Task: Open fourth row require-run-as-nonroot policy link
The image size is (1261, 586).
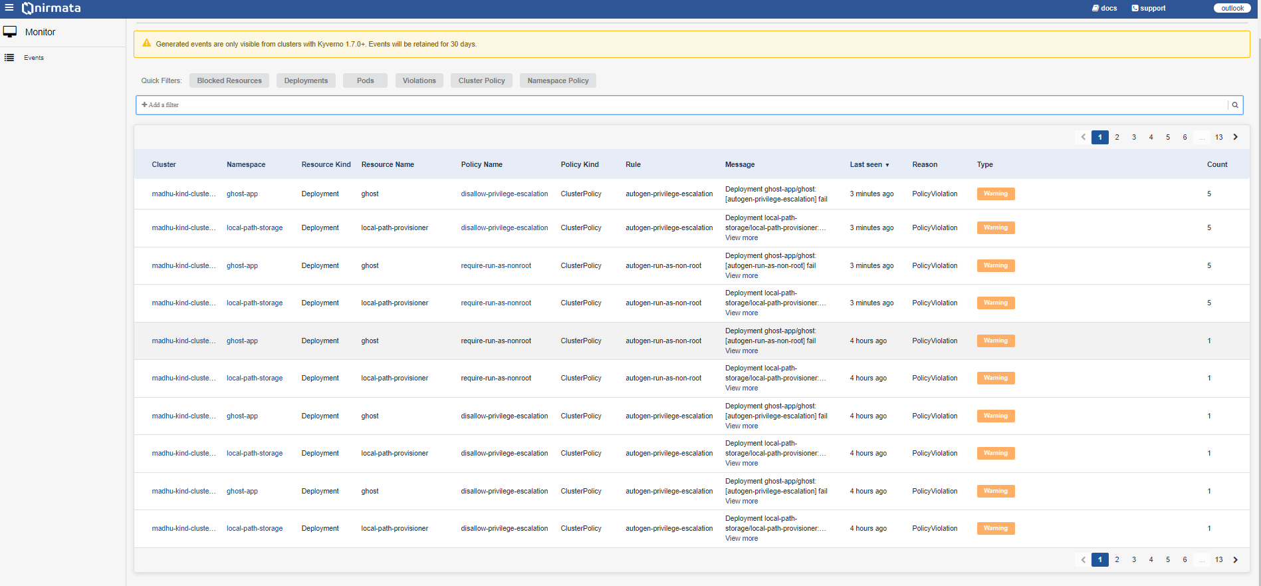Action: pos(496,303)
